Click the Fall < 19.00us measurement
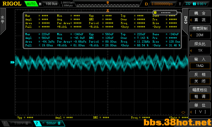Image resolution: width=212 pixels, height=127 pixels. pyautogui.click(x=39, y=45)
